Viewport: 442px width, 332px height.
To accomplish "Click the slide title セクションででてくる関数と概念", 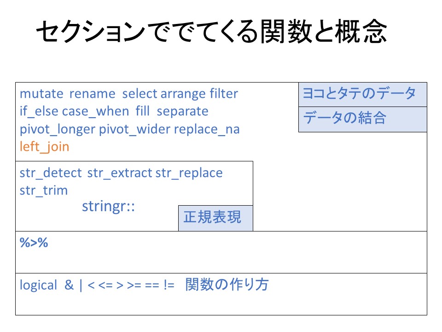I will pyautogui.click(x=211, y=32).
